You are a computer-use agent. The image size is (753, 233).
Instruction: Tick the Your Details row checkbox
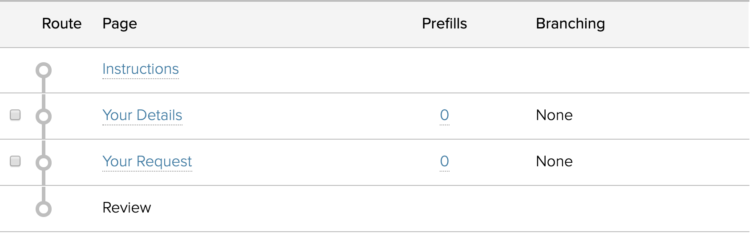[x=15, y=115]
